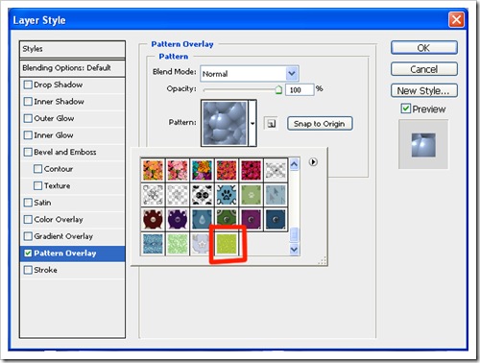Click the Opacity slider handle
The height and width of the screenshot is (363, 480).
pyautogui.click(x=278, y=89)
